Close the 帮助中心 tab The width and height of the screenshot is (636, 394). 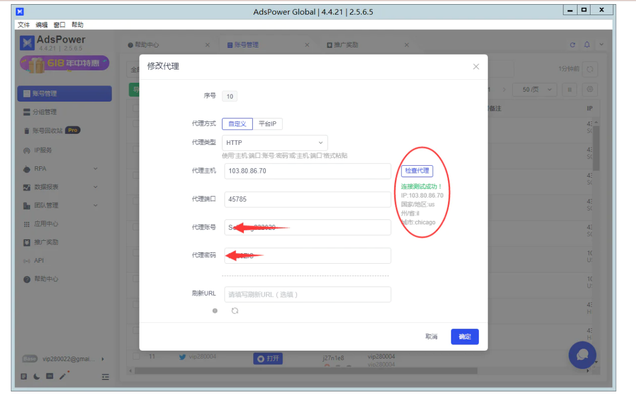pos(207,45)
